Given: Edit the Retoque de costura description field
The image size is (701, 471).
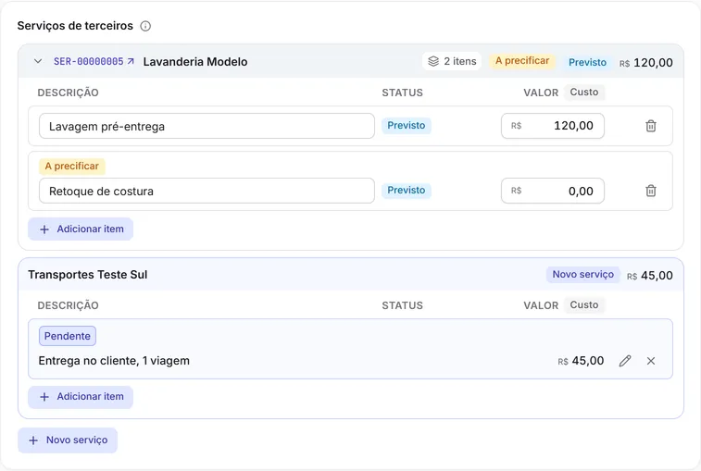Looking at the screenshot, I should point(207,191).
